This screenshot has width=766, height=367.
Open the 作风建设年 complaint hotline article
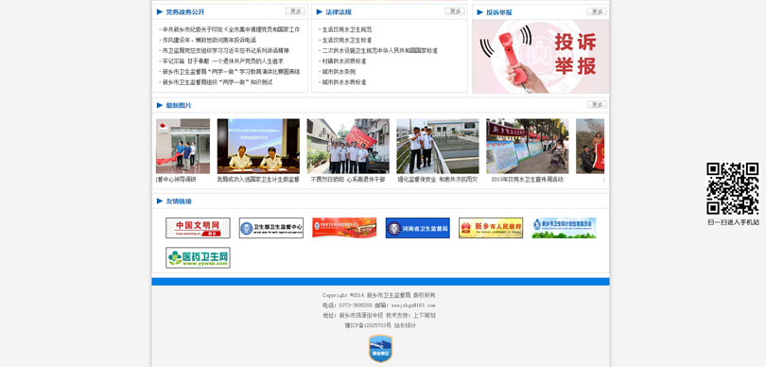pos(209,40)
